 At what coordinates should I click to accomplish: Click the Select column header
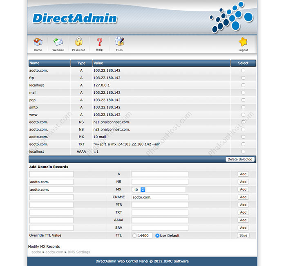244,63
